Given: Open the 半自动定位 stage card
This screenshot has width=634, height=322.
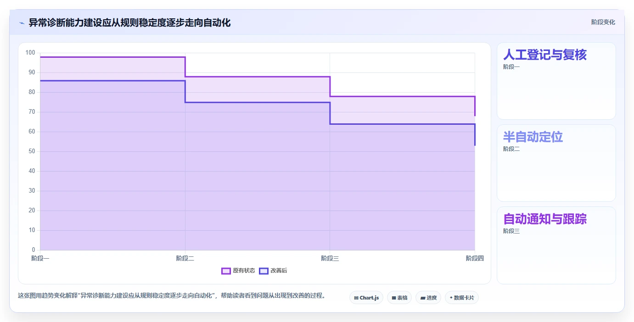Looking at the screenshot, I should pyautogui.click(x=556, y=163).
